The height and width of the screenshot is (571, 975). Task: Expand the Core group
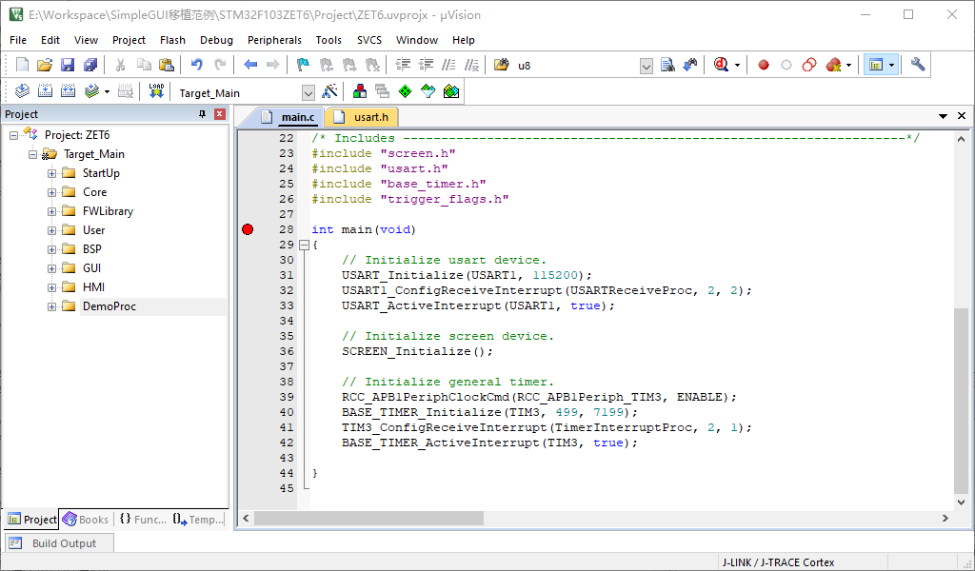(x=52, y=192)
